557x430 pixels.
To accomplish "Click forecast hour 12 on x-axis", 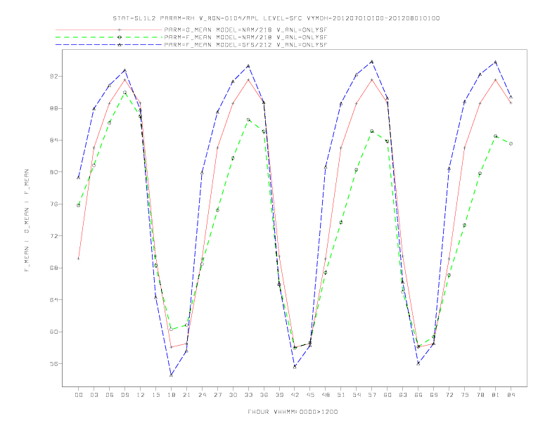I will point(141,395).
